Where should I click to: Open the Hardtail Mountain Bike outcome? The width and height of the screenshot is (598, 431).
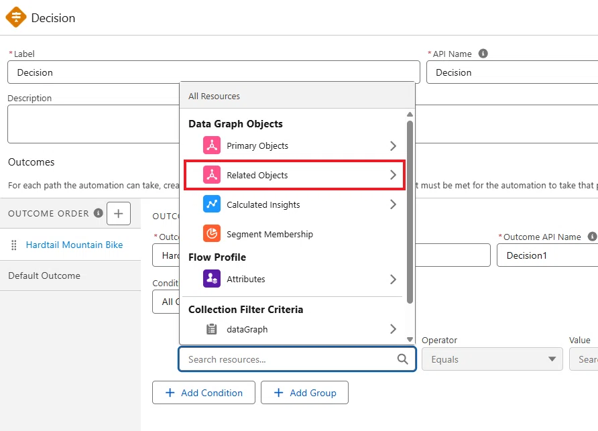[x=74, y=245]
